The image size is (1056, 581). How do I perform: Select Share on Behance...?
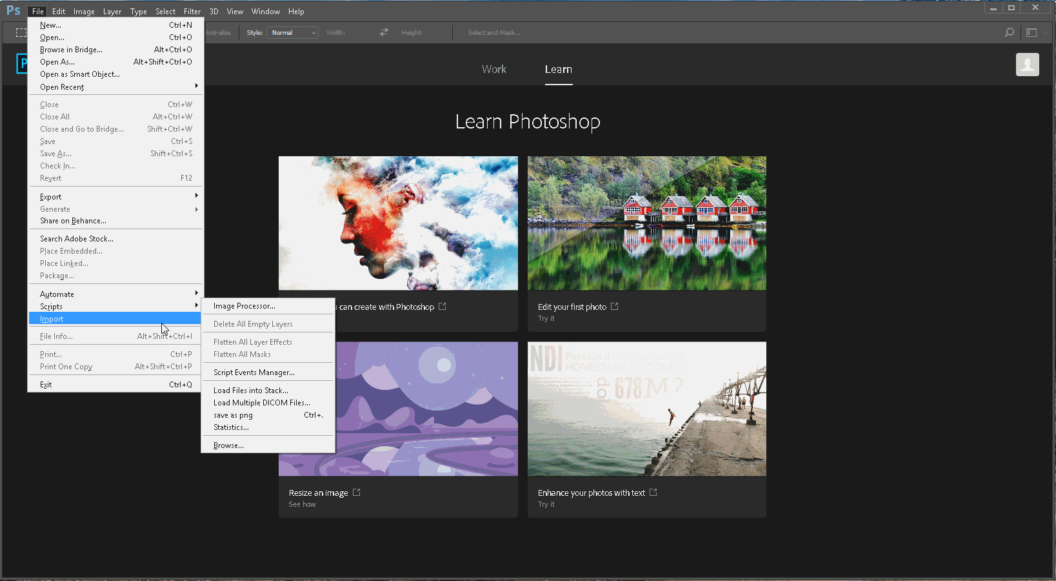115,221
